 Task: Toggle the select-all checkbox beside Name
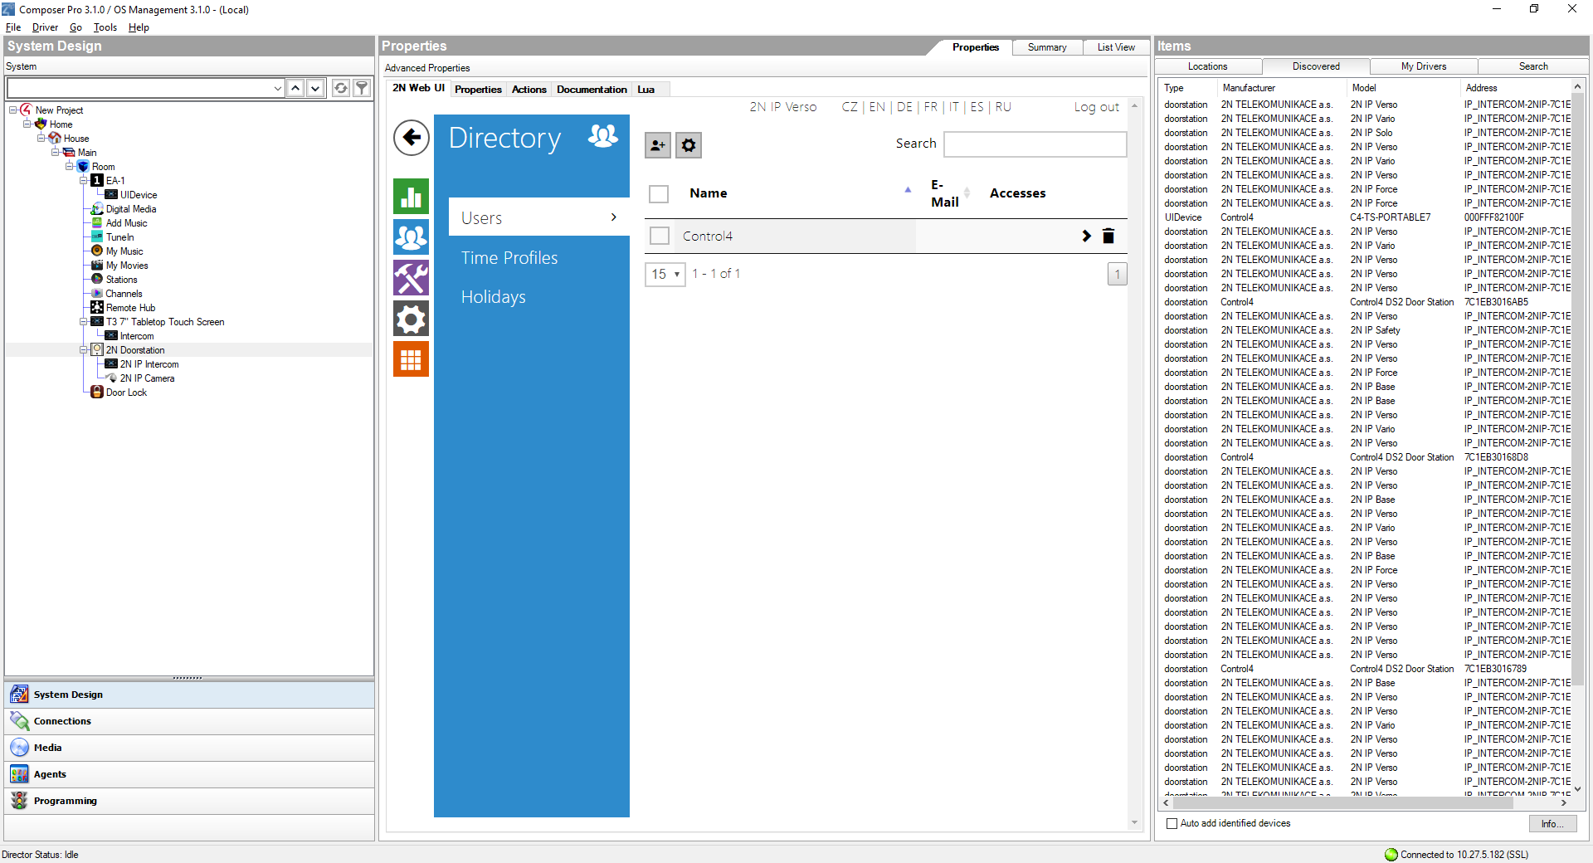[659, 194]
